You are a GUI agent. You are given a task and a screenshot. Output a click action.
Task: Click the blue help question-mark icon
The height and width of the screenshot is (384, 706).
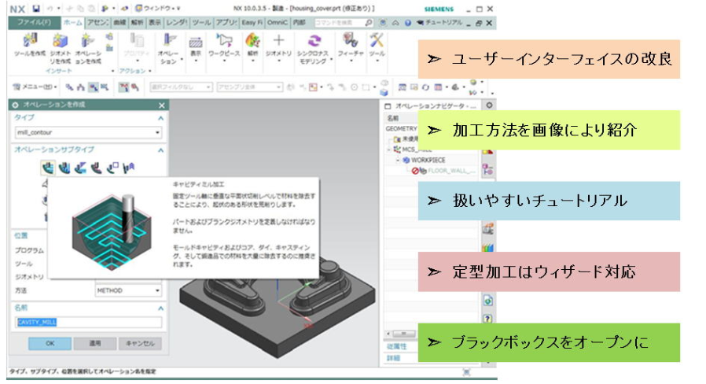pyautogui.click(x=408, y=23)
